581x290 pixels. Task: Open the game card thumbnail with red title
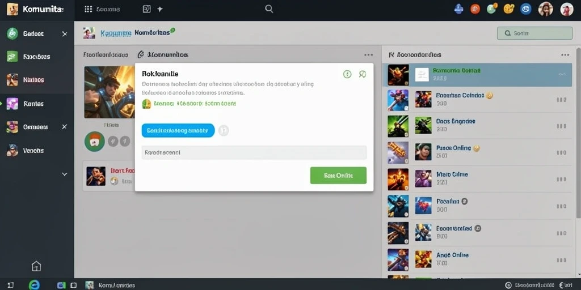pyautogui.click(x=96, y=176)
